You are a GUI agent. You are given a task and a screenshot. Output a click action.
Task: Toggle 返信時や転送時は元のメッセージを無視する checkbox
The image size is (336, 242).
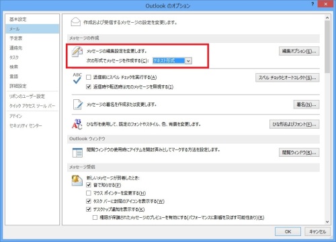(x=89, y=86)
